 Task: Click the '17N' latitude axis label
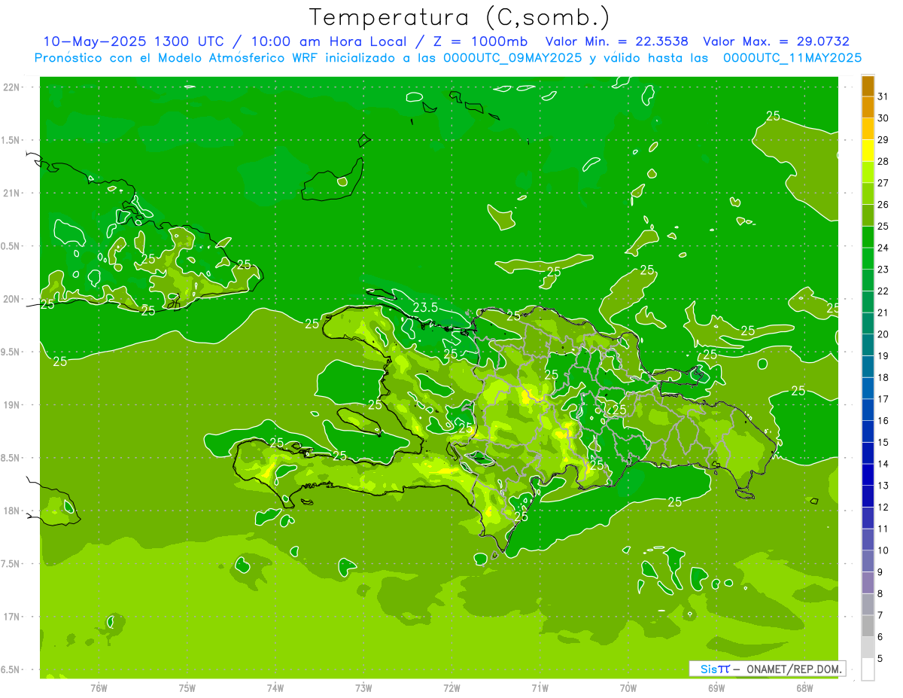coord(11,617)
